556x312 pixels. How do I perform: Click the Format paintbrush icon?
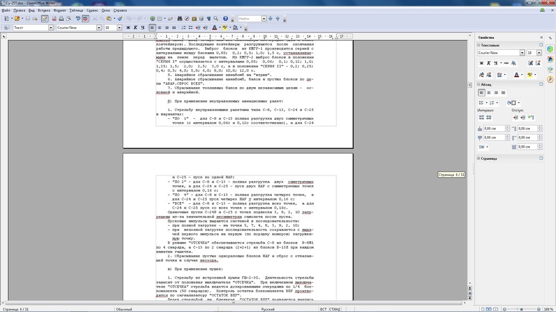click(x=120, y=18)
